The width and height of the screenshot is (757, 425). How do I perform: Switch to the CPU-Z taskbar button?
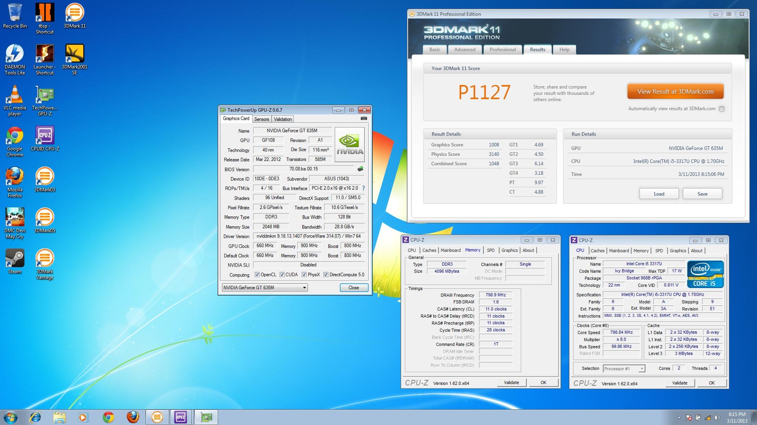[x=181, y=417]
